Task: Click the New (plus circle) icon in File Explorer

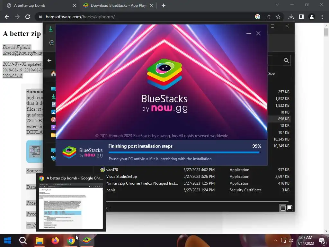Action: click(52, 43)
